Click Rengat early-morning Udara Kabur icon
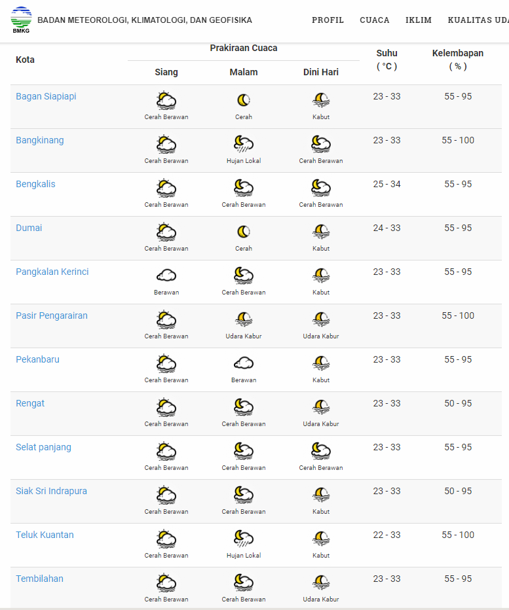Image resolution: width=509 pixels, height=610 pixels. click(x=321, y=407)
